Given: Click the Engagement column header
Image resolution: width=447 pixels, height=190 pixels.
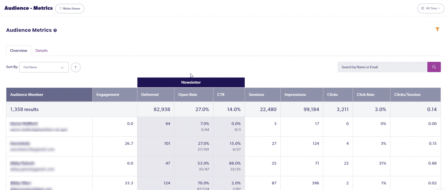Looking at the screenshot, I should pos(108,95).
